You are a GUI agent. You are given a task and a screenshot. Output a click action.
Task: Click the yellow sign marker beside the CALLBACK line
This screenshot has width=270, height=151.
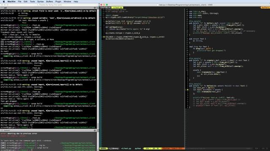(104, 37)
